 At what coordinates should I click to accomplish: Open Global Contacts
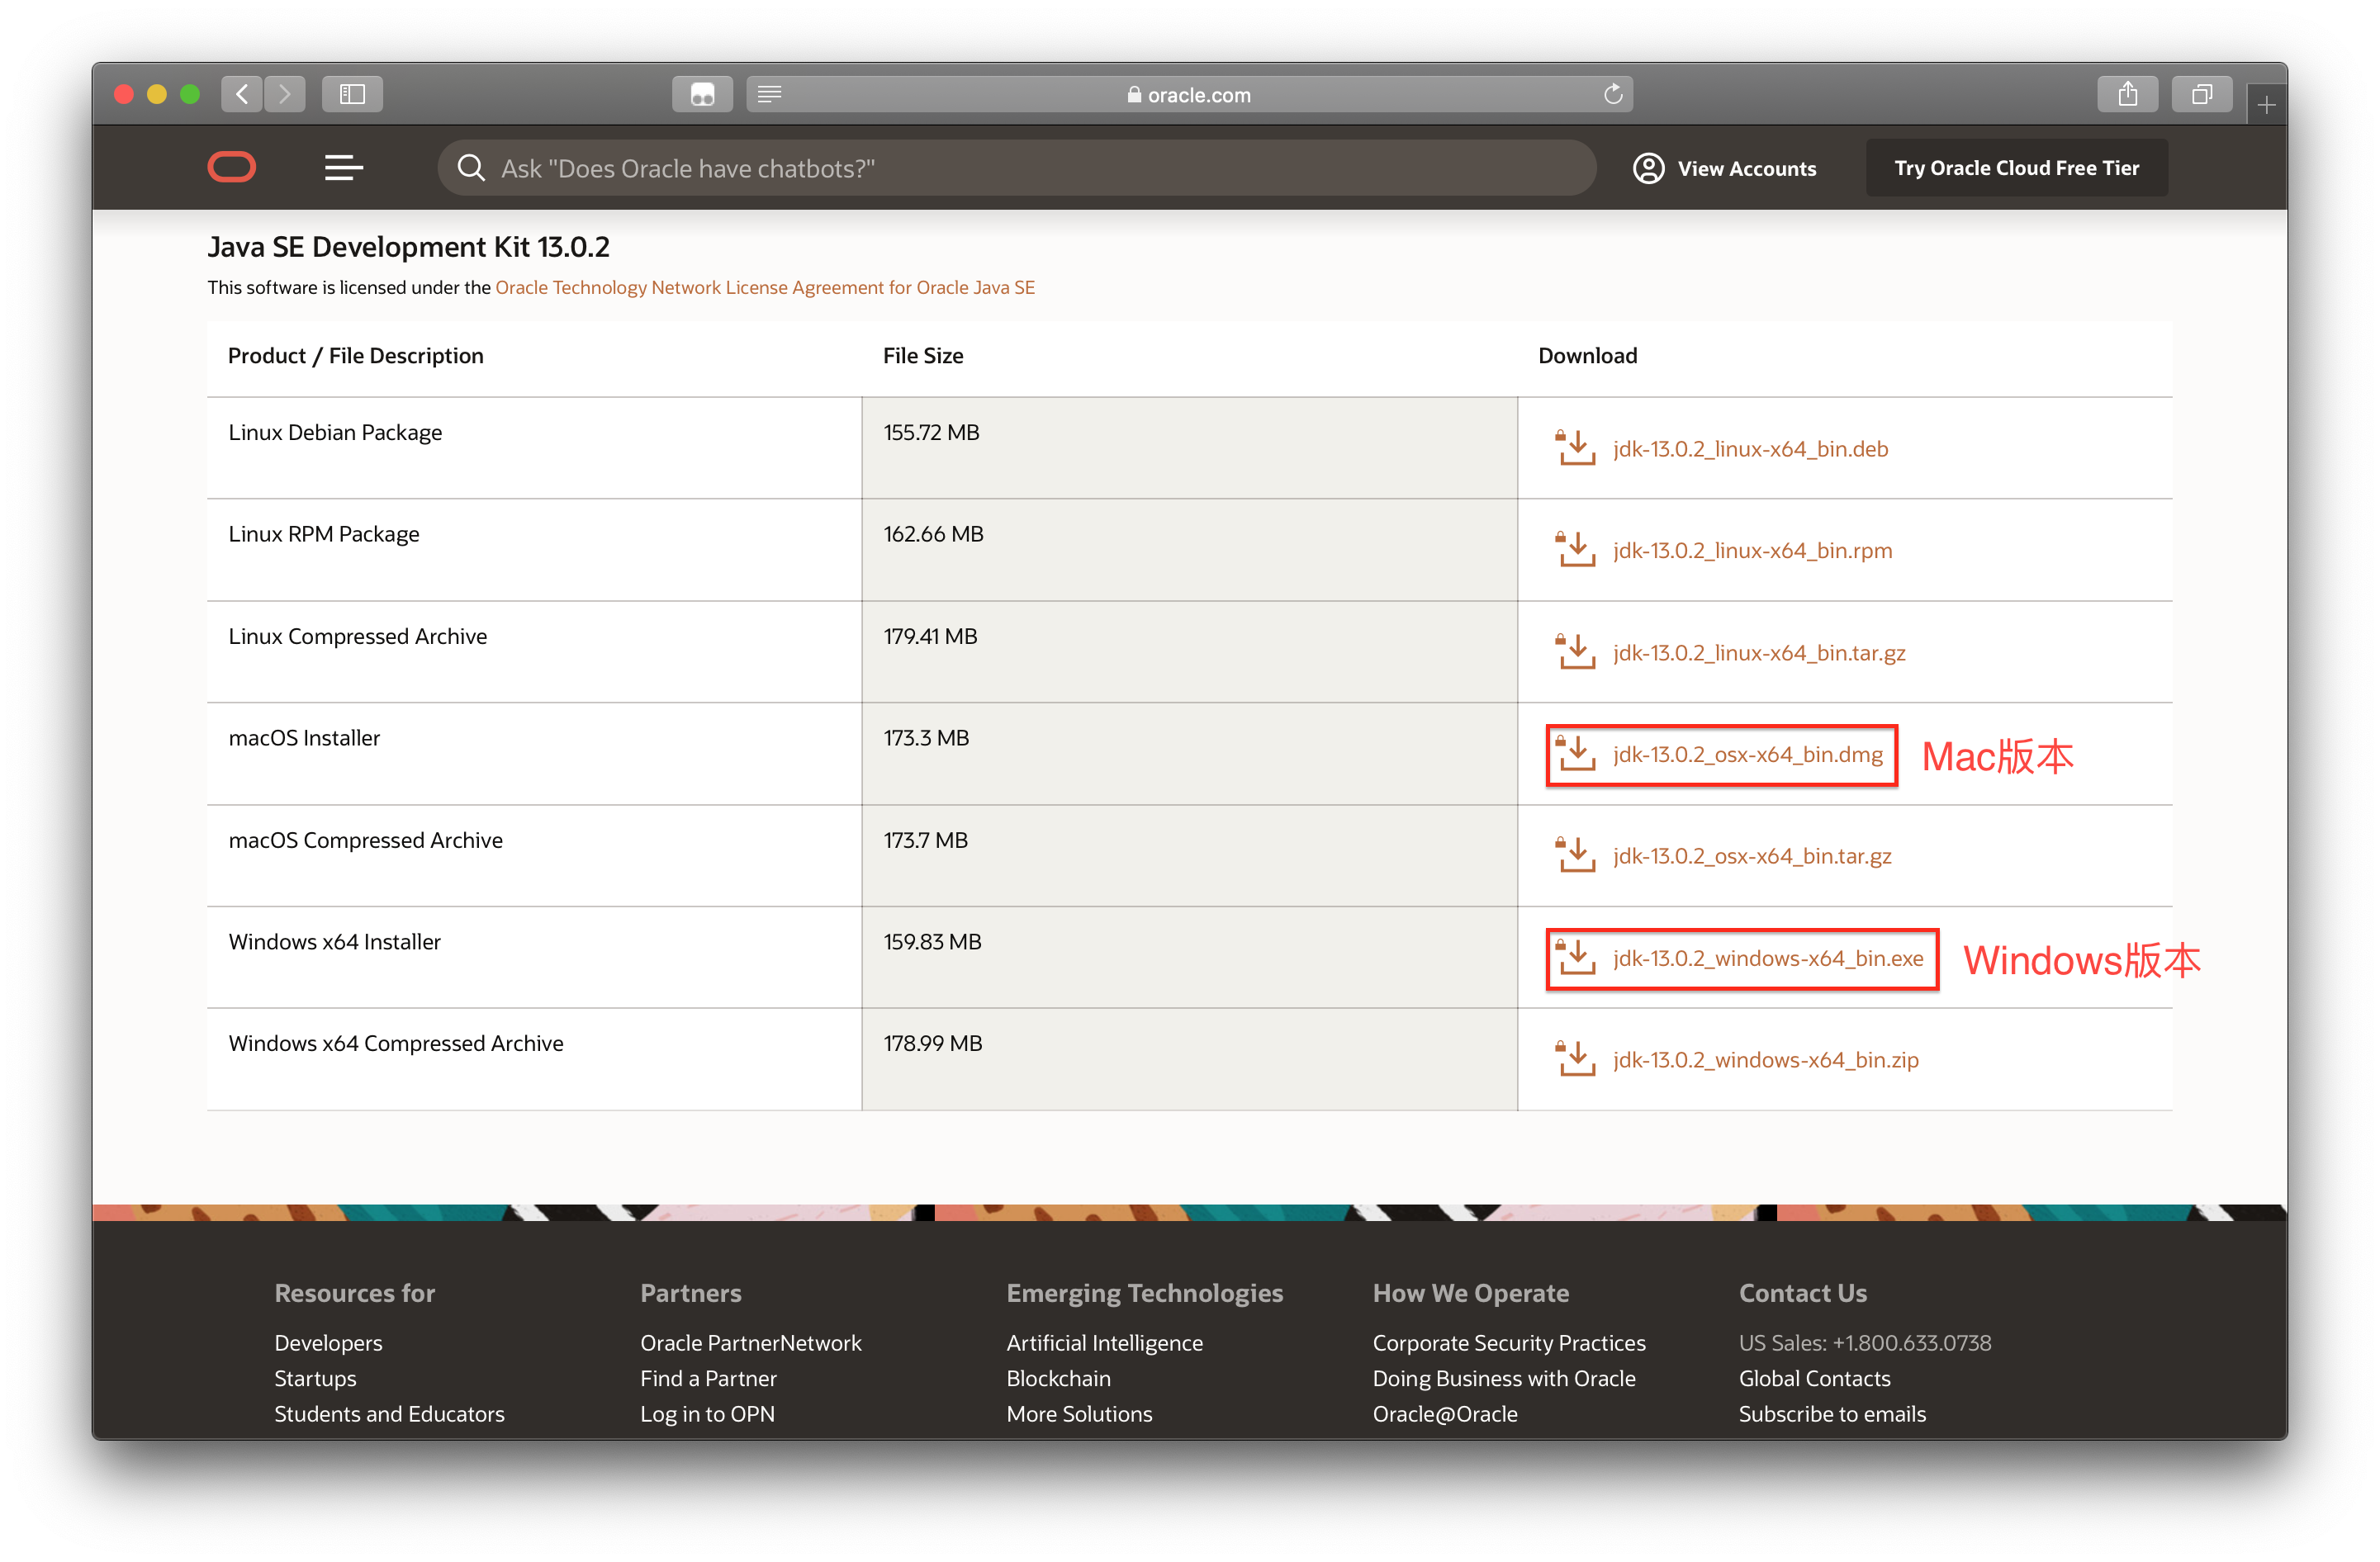[x=1814, y=1378]
